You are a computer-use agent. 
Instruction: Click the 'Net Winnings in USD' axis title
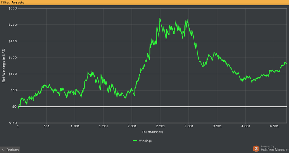[4, 65]
